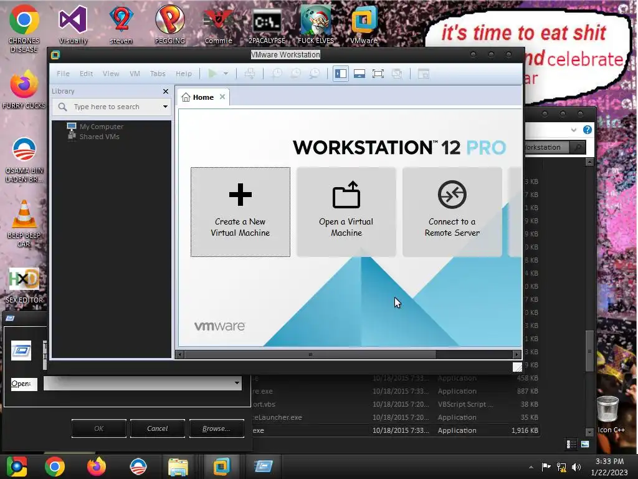The width and height of the screenshot is (638, 479).
Task: Open the power options dropdown arrow
Action: pos(226,74)
